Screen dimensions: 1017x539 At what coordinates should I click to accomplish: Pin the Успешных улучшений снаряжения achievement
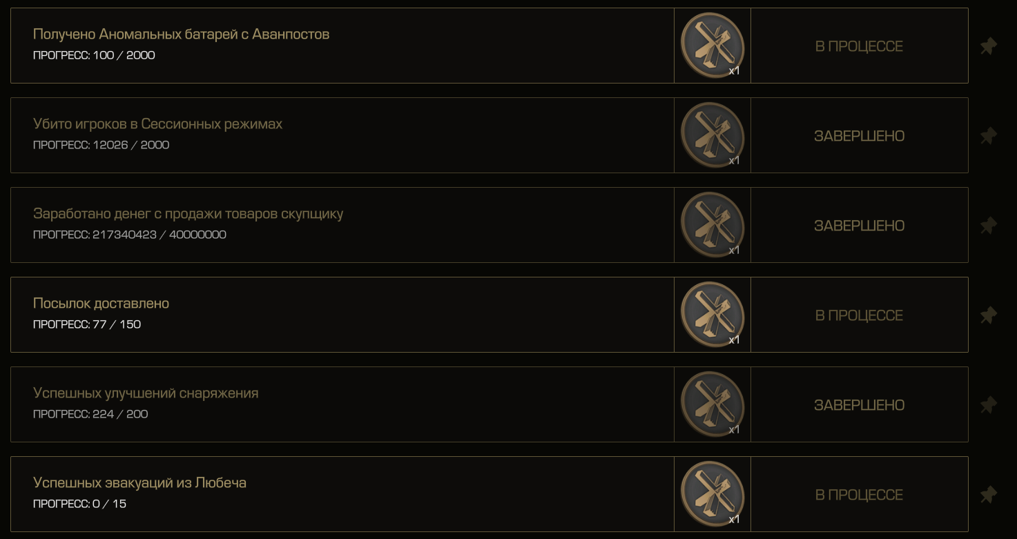(x=989, y=405)
